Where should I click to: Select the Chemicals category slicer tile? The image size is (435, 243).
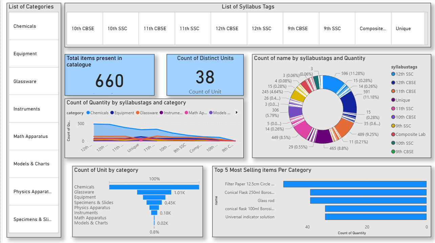(x=34, y=26)
